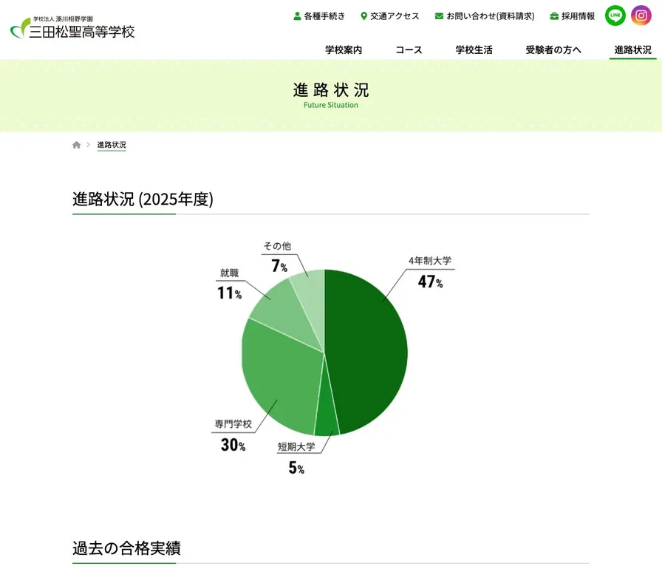This screenshot has height=569, width=662.
Task: Open the Instagram icon link
Action: [x=641, y=16]
